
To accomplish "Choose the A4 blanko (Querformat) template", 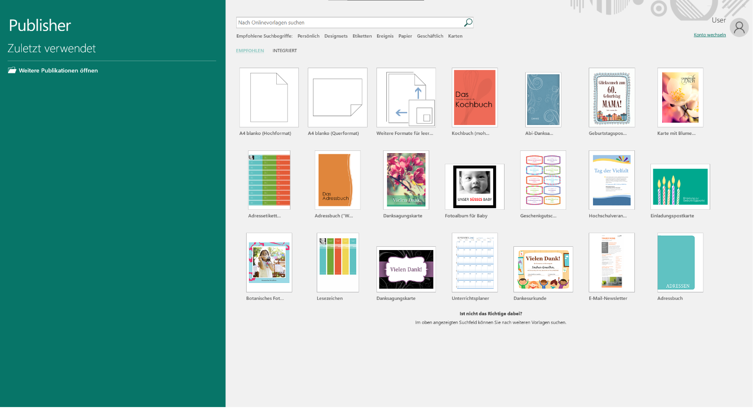I will [337, 98].
